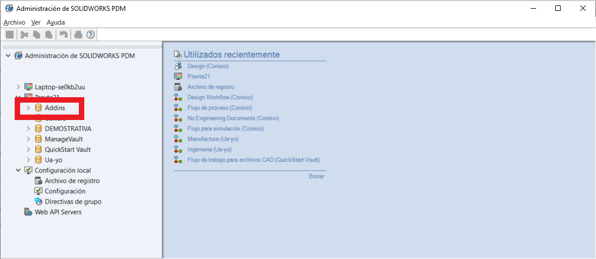Screen dimensions: 596x259
Task: Select the QuickStart Vault tree item
Action: (67, 150)
